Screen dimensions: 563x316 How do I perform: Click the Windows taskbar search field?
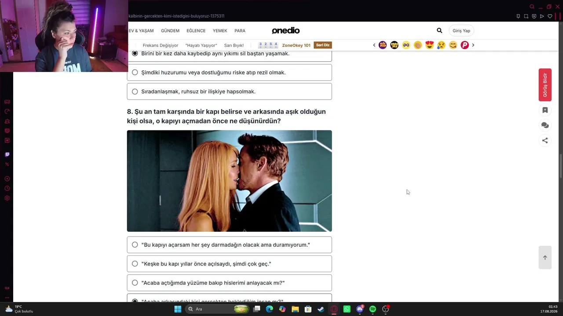[218, 309]
